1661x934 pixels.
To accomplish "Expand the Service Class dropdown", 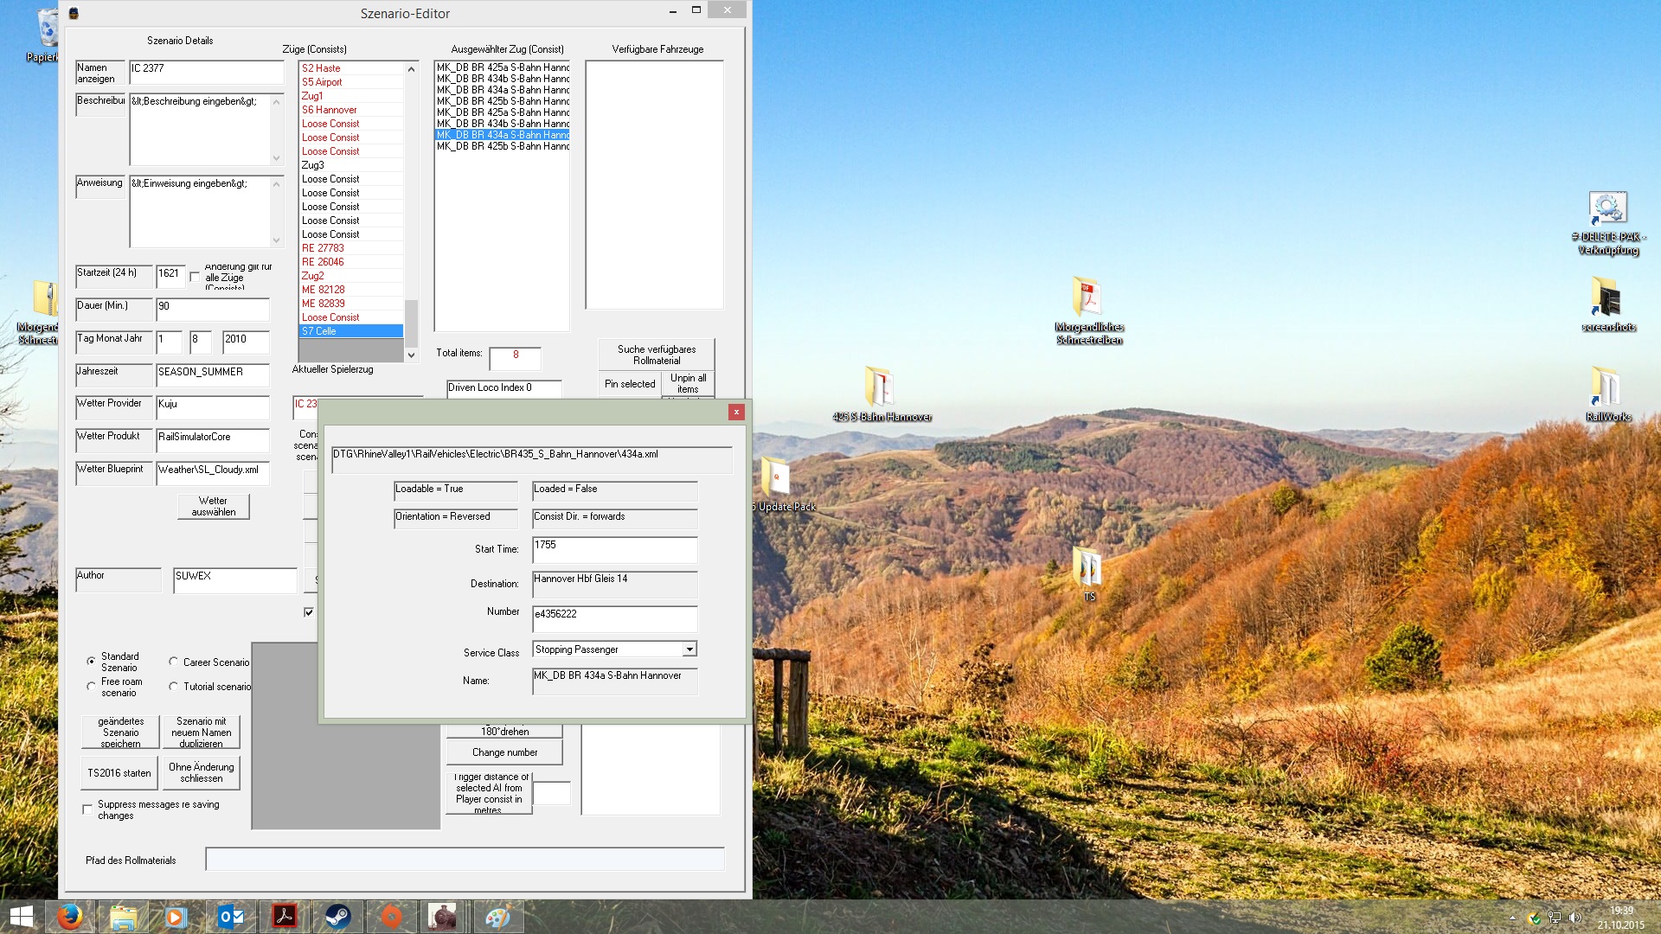I will (x=689, y=649).
